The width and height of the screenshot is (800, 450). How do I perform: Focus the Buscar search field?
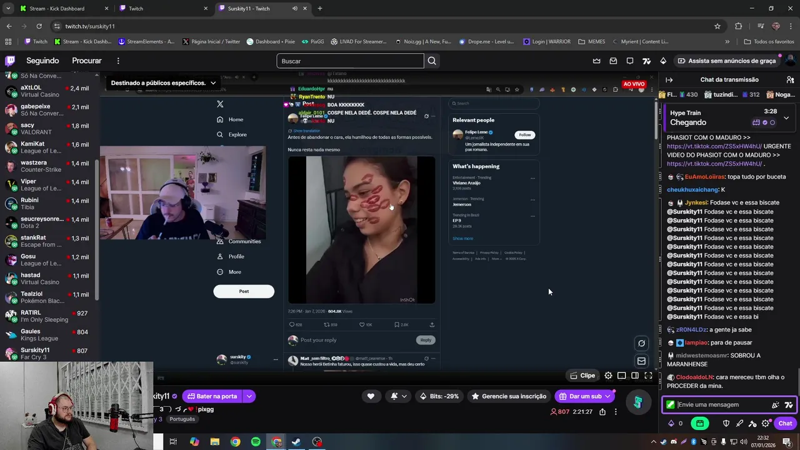pos(350,61)
